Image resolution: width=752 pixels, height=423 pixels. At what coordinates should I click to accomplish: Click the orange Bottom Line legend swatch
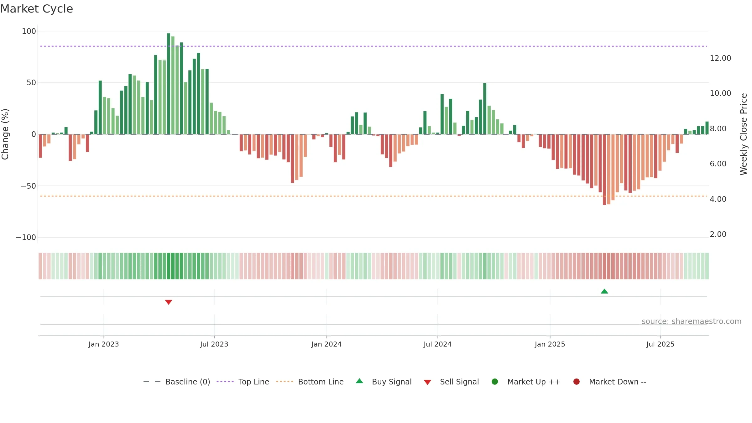(285, 382)
